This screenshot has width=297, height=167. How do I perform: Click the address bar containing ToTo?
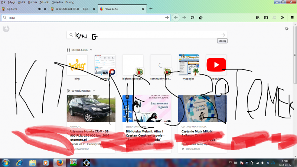86,17
